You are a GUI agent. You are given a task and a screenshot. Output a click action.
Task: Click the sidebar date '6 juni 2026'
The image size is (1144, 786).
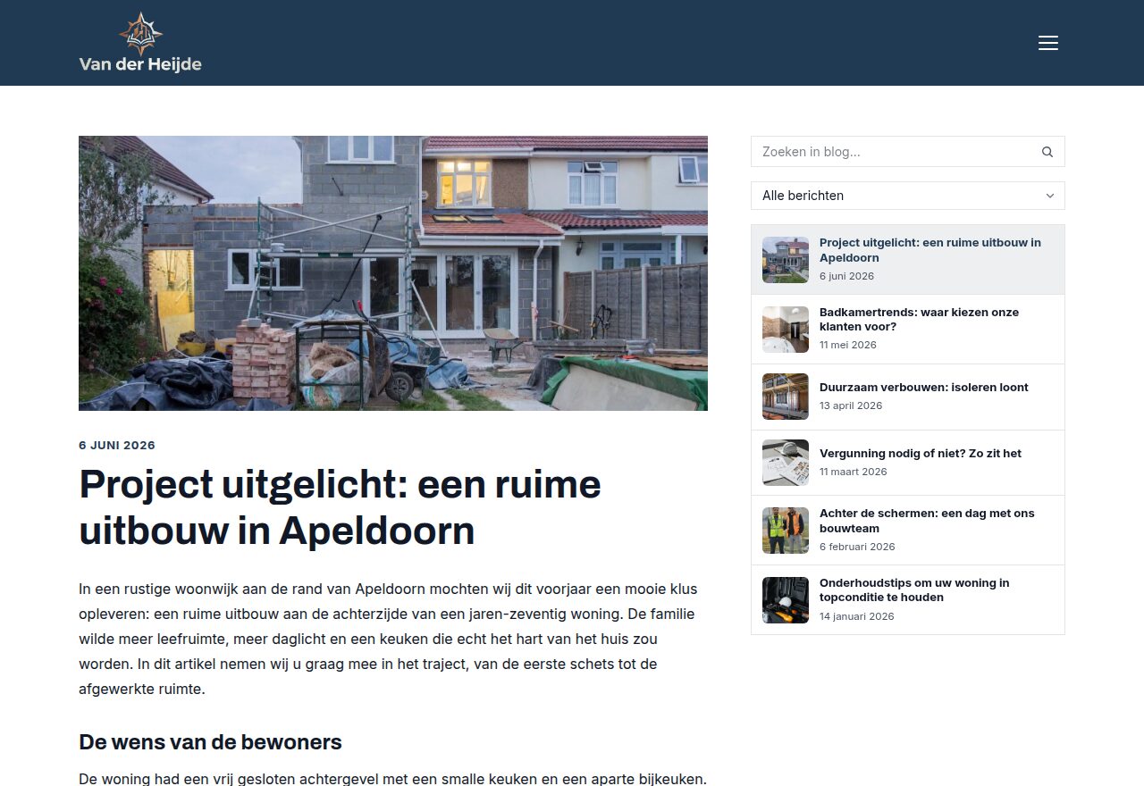click(847, 276)
